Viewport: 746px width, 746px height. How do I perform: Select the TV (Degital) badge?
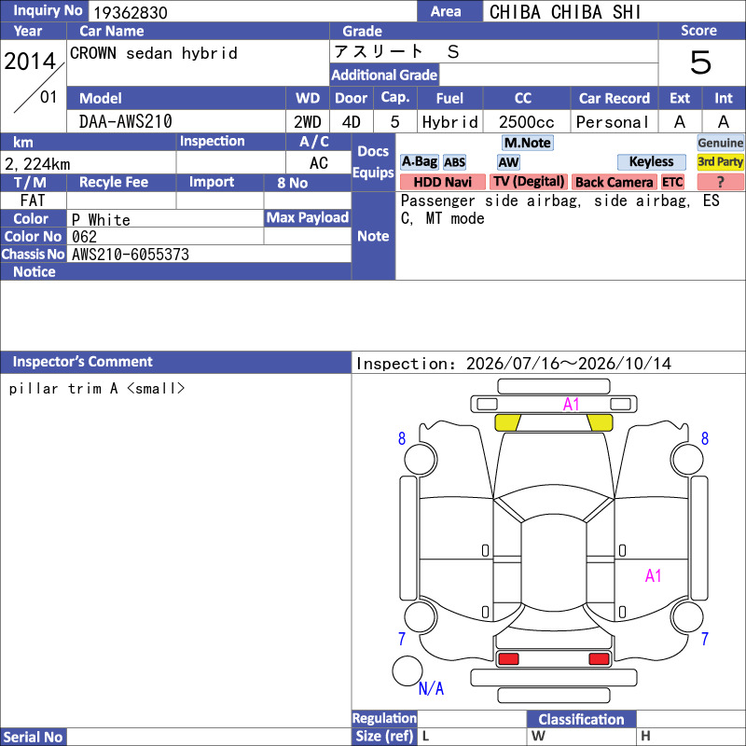(529, 182)
